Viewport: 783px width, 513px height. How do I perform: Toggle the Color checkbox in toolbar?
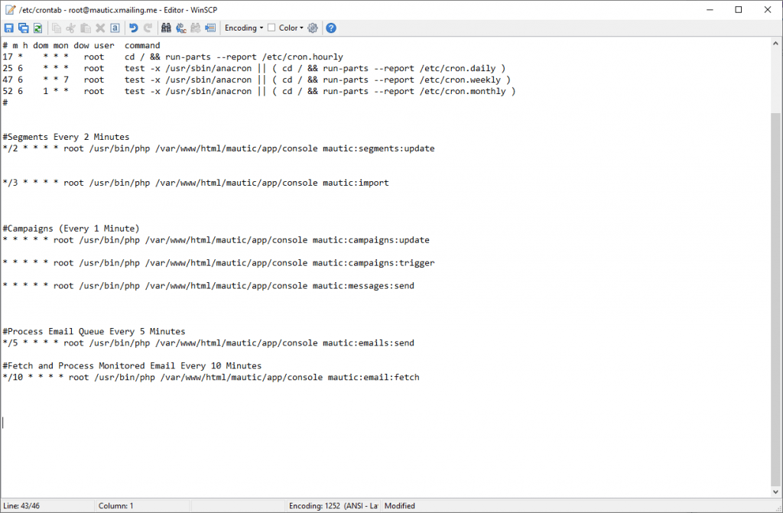271,28
